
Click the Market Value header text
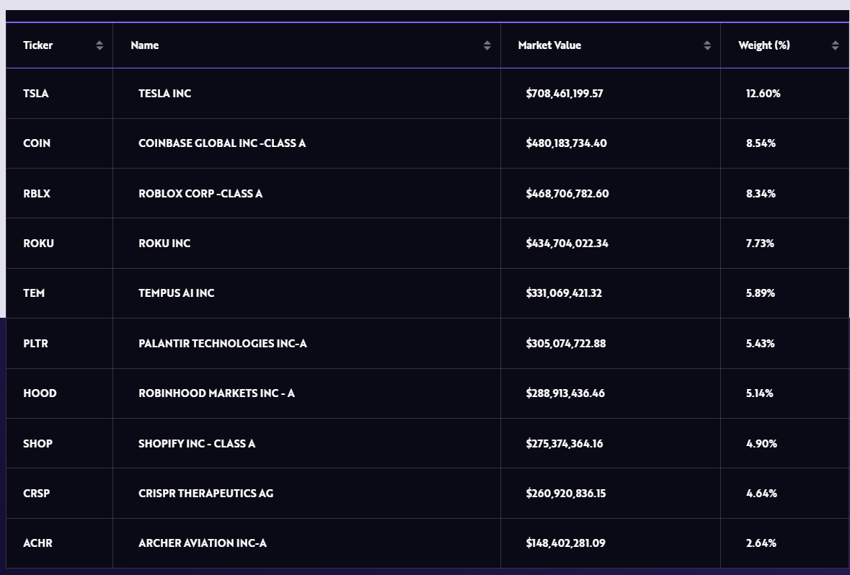coord(549,45)
